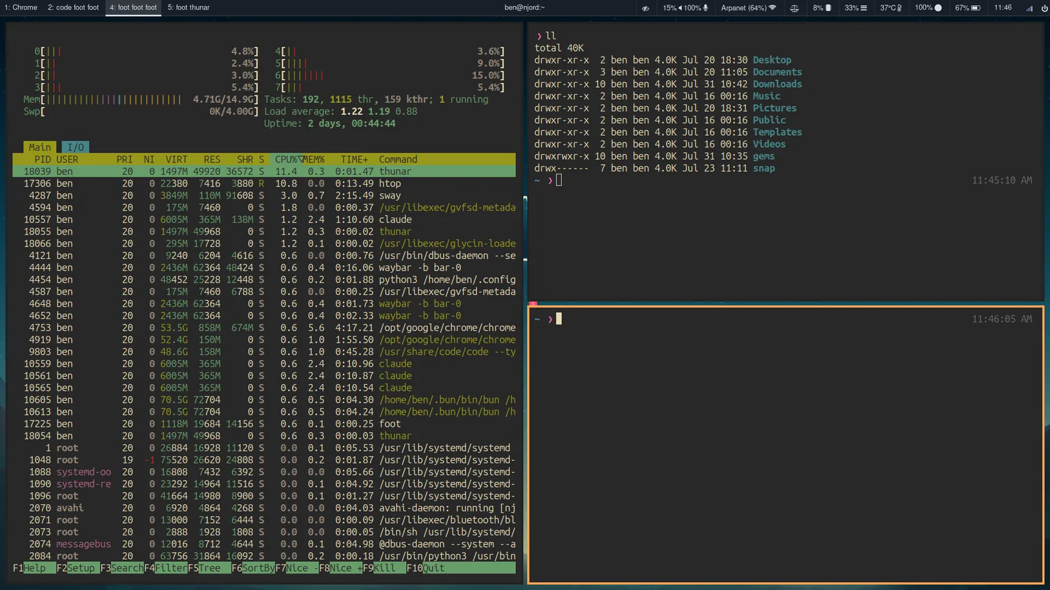Select the avahi-daemon process row
Image resolution: width=1050 pixels, height=590 pixels.
[x=264, y=508]
